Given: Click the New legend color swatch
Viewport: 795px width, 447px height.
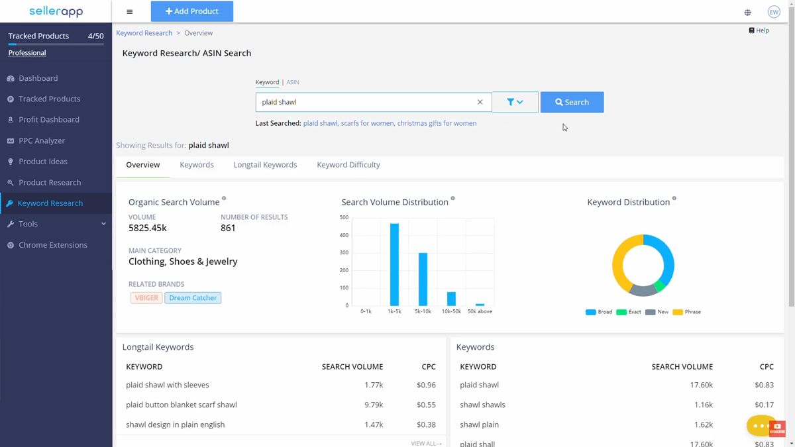Looking at the screenshot, I should coord(650,312).
